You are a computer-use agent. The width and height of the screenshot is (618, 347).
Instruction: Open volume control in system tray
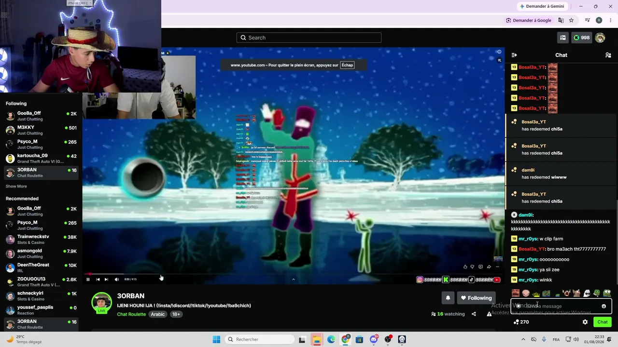(x=577, y=339)
